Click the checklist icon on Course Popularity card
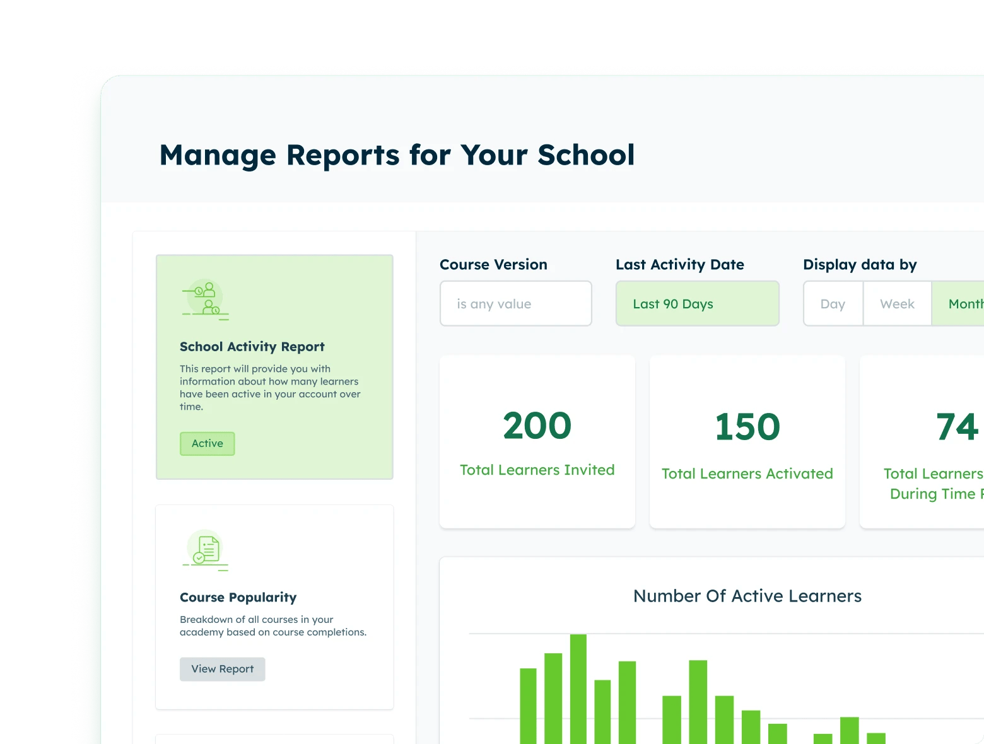 tap(206, 550)
